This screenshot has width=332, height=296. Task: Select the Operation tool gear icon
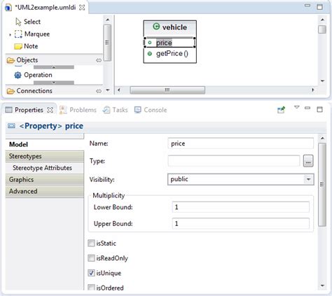18,75
